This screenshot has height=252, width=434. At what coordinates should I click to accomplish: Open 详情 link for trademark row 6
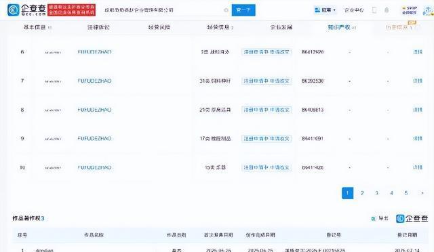418,52
